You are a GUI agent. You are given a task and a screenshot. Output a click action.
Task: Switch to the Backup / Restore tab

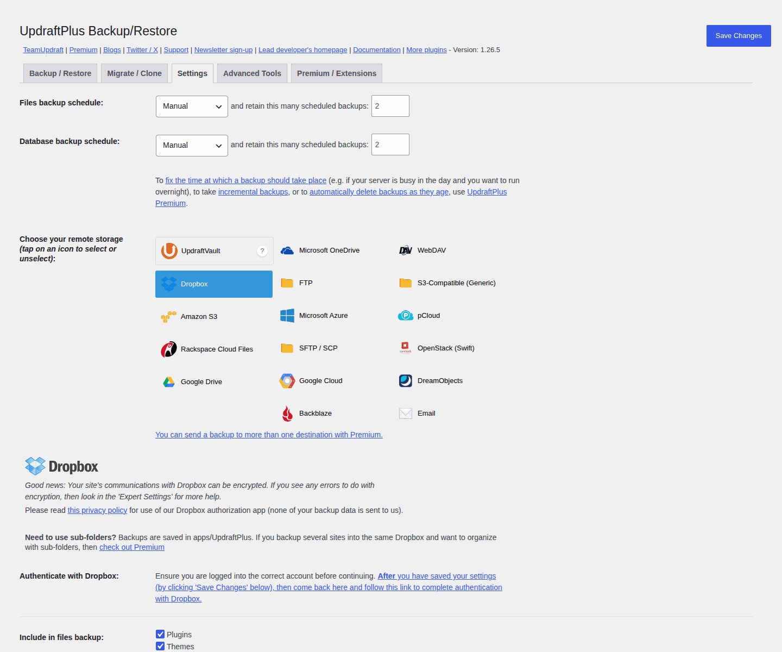pyautogui.click(x=60, y=73)
